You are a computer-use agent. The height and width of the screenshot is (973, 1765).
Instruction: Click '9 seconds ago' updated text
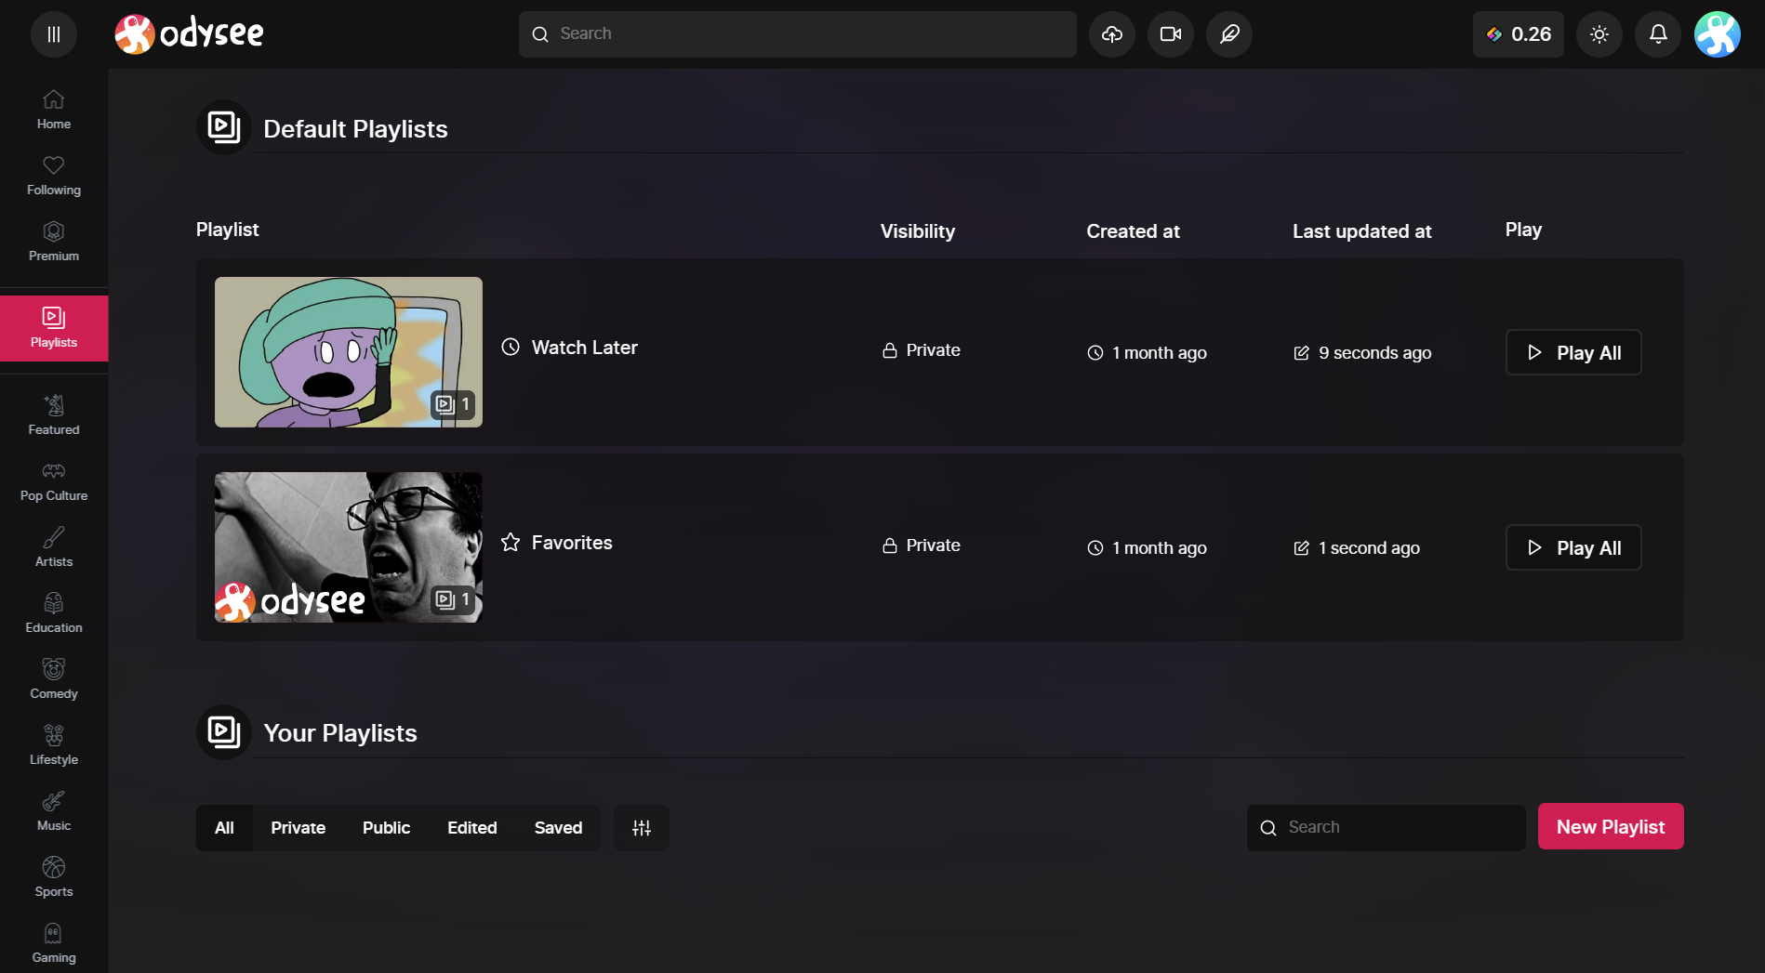tap(1374, 353)
